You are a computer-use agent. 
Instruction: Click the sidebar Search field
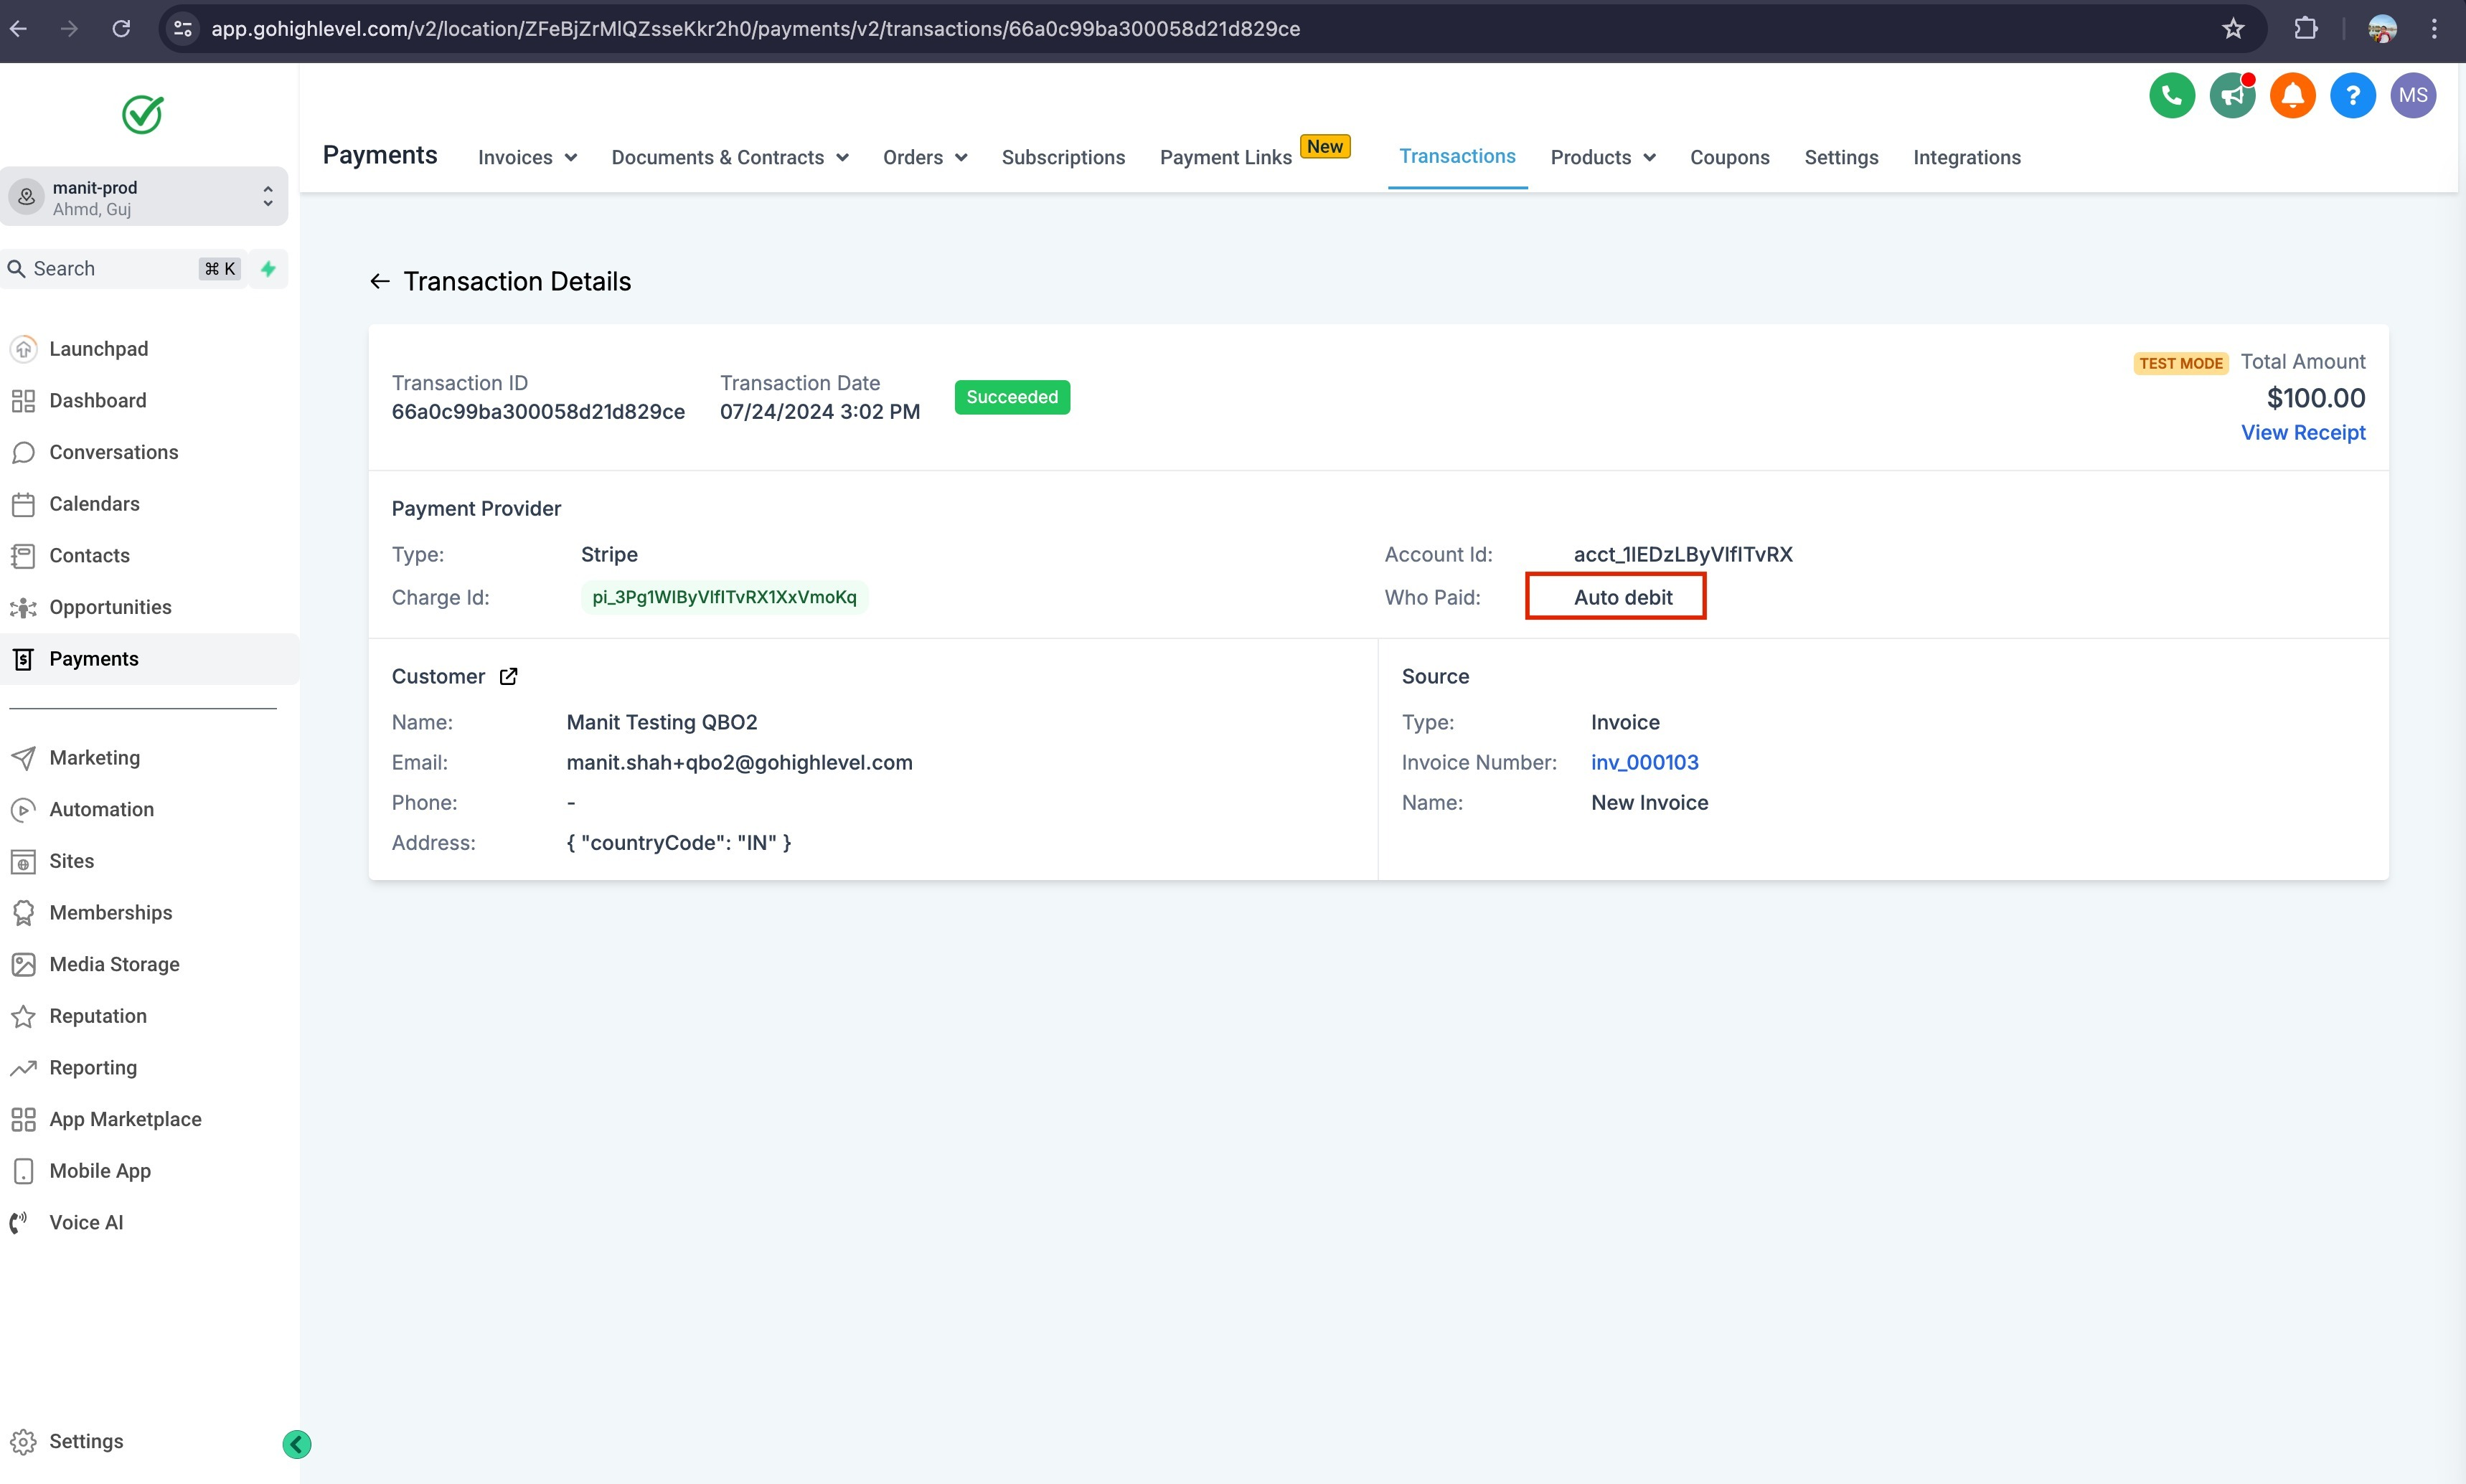pyautogui.click(x=110, y=269)
